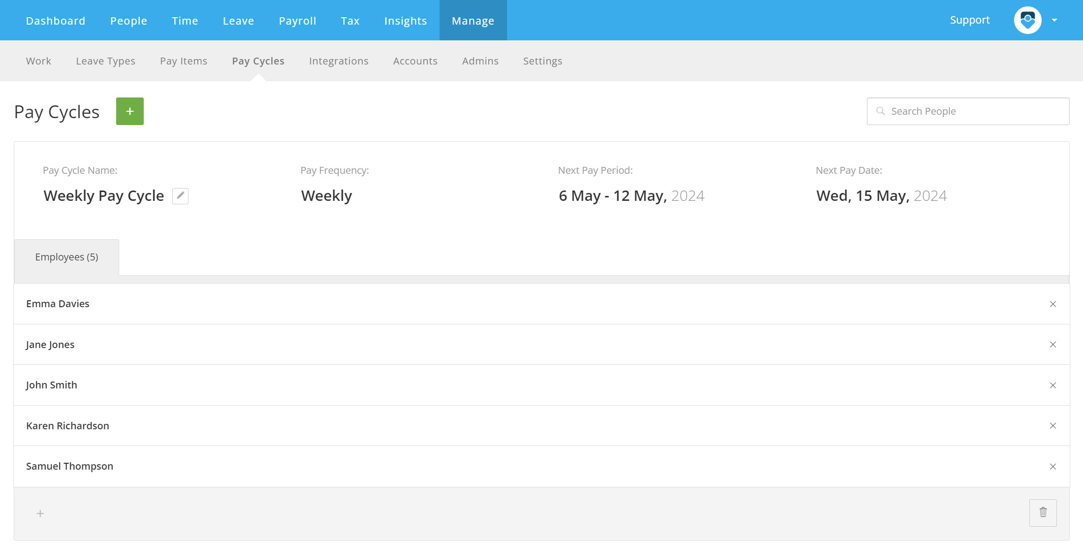The height and width of the screenshot is (544, 1083).
Task: Remove Emma Davies from the pay cycle
Action: [x=1053, y=304]
